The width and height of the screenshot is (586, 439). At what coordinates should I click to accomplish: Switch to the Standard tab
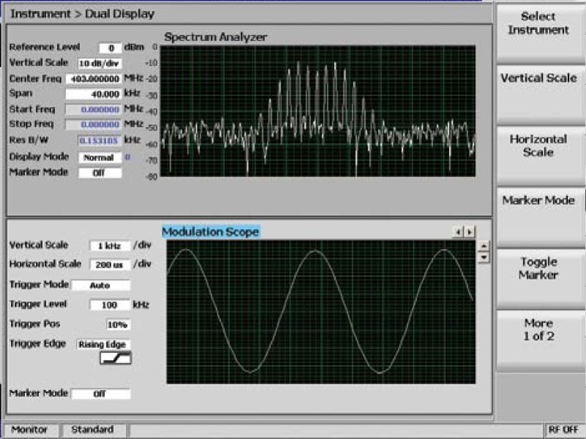(92, 429)
